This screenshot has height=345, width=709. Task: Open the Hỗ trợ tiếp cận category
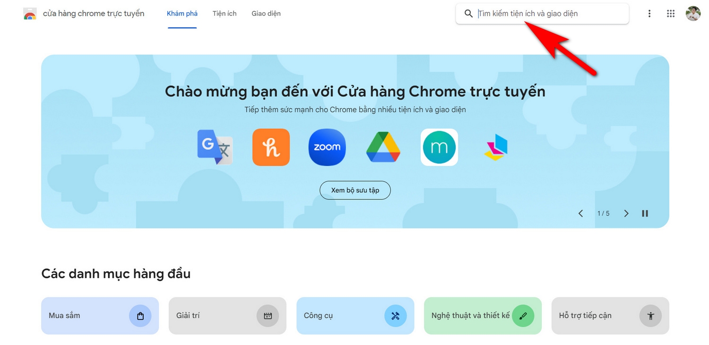(x=610, y=316)
